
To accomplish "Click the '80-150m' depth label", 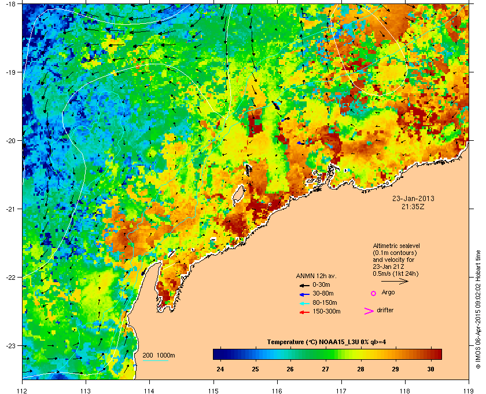I will [325, 302].
